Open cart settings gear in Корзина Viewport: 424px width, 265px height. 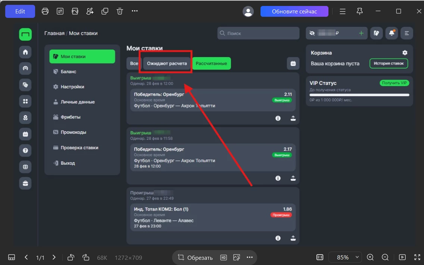[405, 53]
